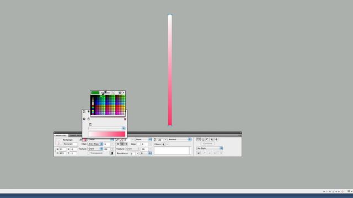Image resolution: width=353 pixels, height=198 pixels.
Task: Select stroke centered on path alignment icon
Action: (x=122, y=144)
